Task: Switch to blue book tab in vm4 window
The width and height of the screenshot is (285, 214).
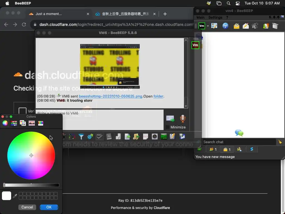Action: (252, 149)
